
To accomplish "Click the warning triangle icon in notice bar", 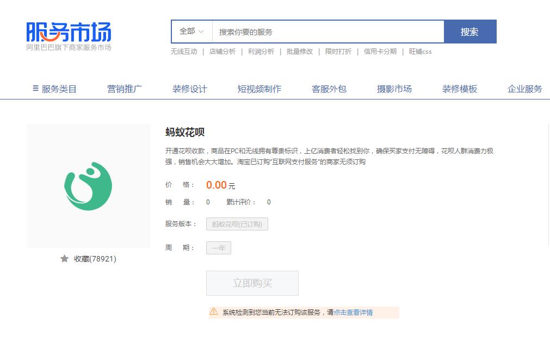I will click(214, 312).
